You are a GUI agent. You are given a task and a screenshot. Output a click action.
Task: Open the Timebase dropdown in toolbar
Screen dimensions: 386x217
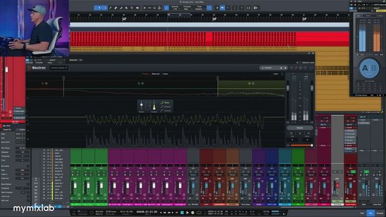pyautogui.click(x=187, y=8)
